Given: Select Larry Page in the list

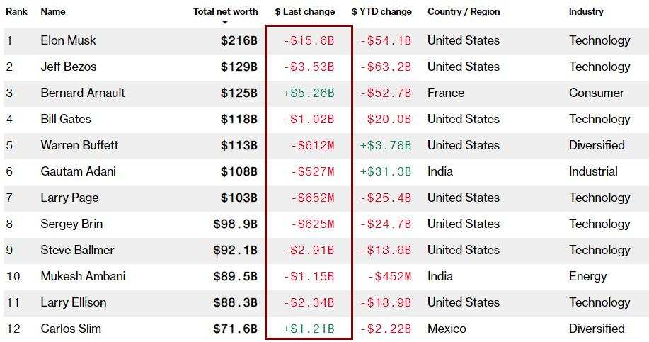Looking at the screenshot, I should tap(69, 198).
